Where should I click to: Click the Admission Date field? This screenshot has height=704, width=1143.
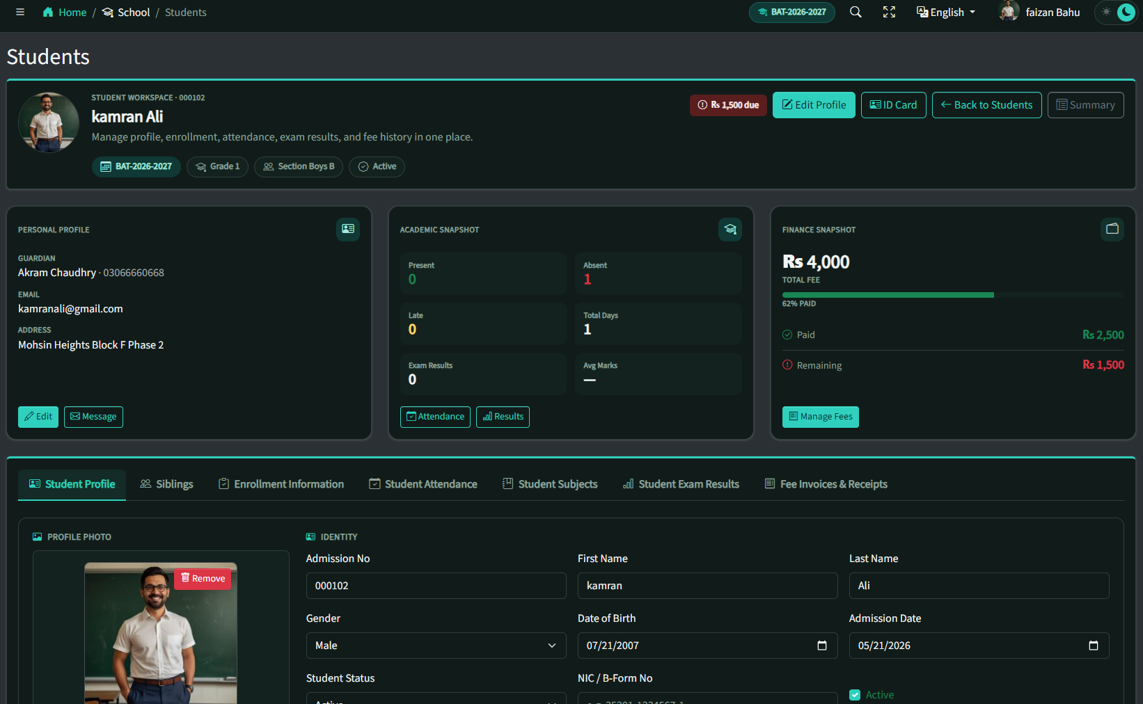pyautogui.click(x=979, y=646)
